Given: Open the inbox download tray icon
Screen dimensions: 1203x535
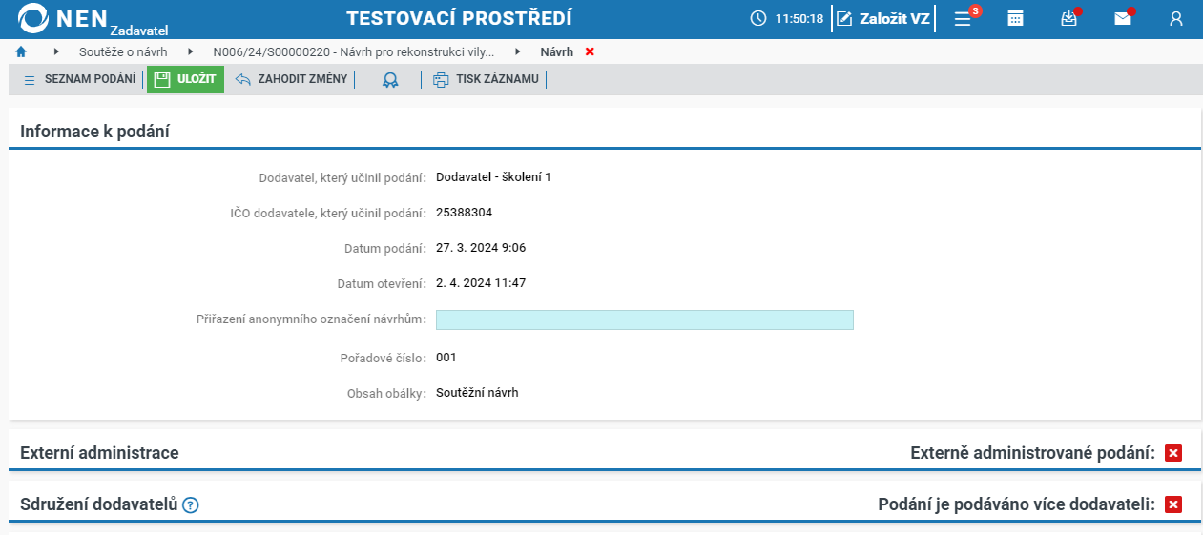Looking at the screenshot, I should click(x=1069, y=18).
